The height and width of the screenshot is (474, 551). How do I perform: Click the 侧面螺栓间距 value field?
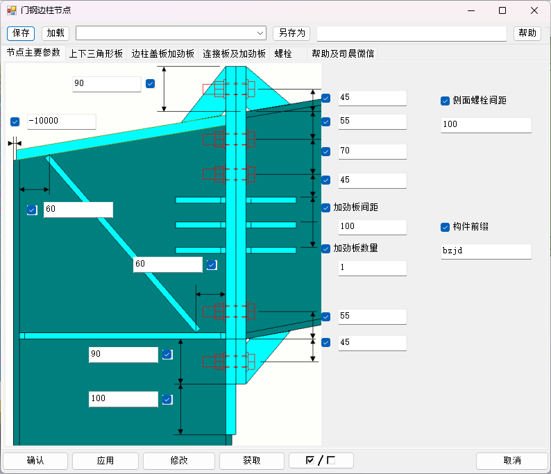pos(486,125)
